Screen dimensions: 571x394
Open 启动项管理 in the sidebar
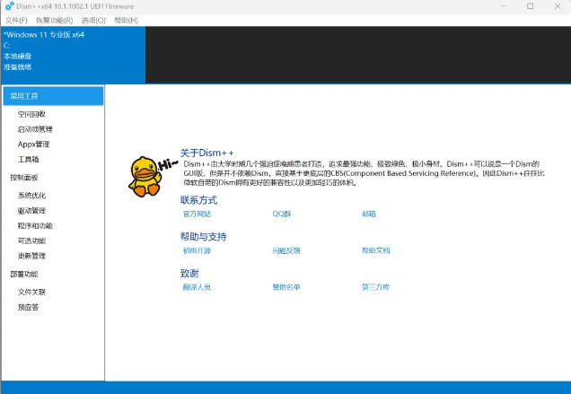click(35, 129)
